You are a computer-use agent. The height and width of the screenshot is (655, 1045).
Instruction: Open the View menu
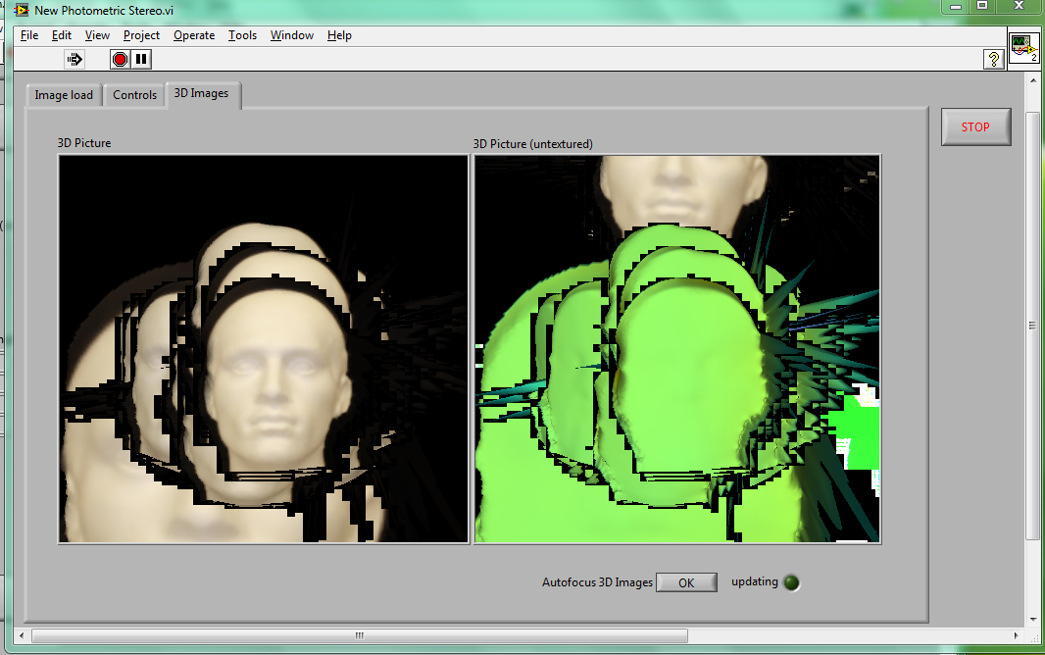97,35
